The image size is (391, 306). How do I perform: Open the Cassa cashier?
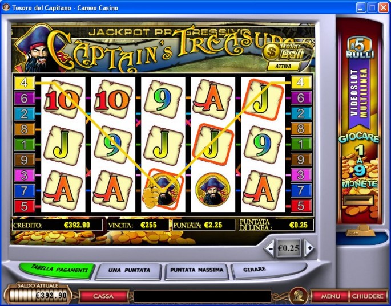pos(103,296)
